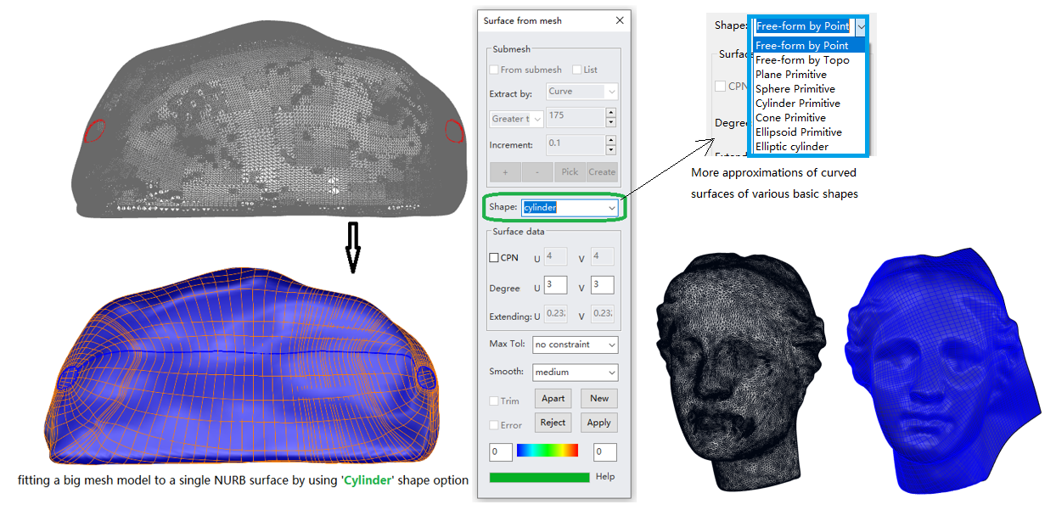Click the Apart button
The width and height of the screenshot is (1056, 510).
(x=553, y=398)
